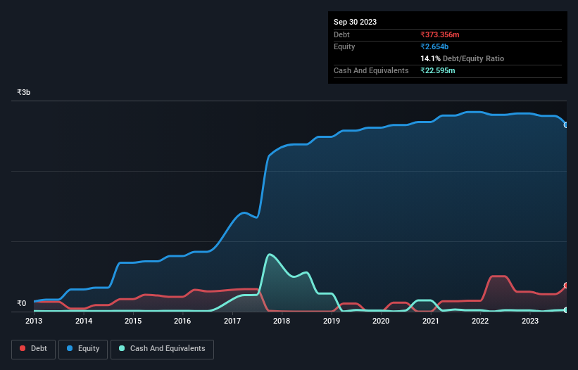Click the Equity label in tooltip
The width and height of the screenshot is (578, 370).
point(344,46)
